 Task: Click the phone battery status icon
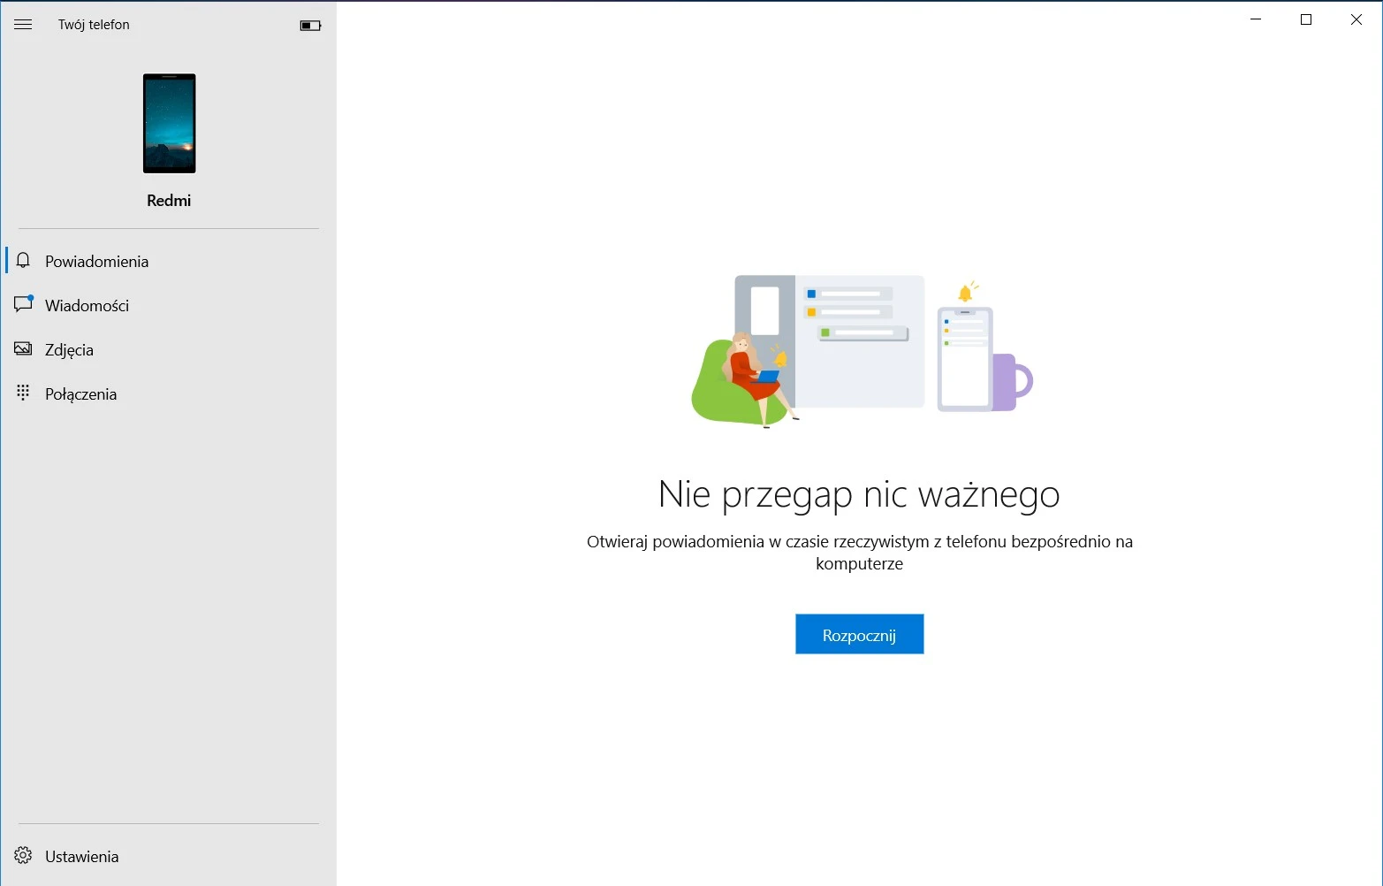tap(310, 26)
